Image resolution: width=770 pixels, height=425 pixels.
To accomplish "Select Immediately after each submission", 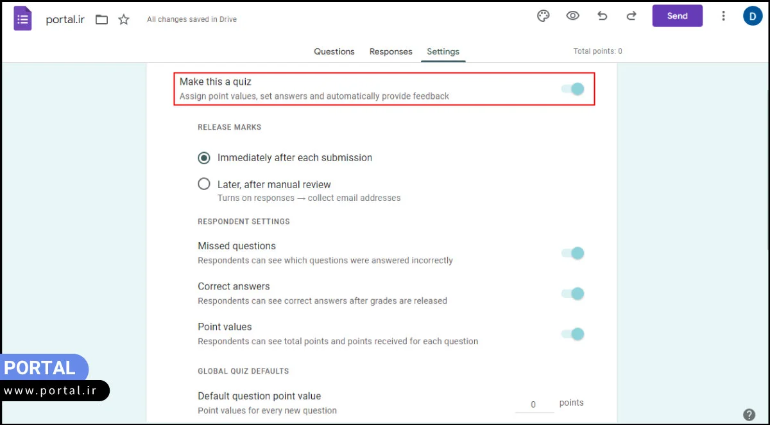I will coord(204,157).
